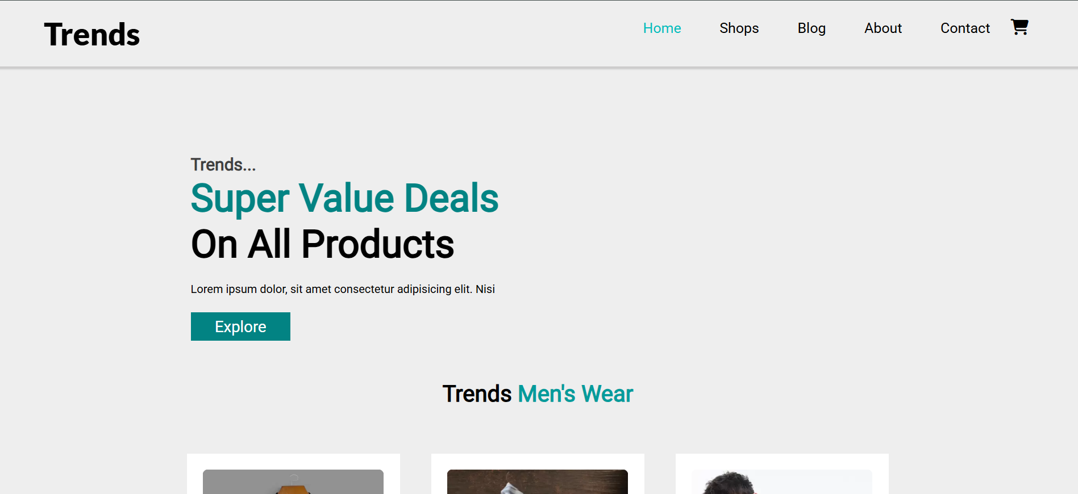The image size is (1078, 494).
Task: Select Contact in the navigation bar
Action: [x=964, y=28]
